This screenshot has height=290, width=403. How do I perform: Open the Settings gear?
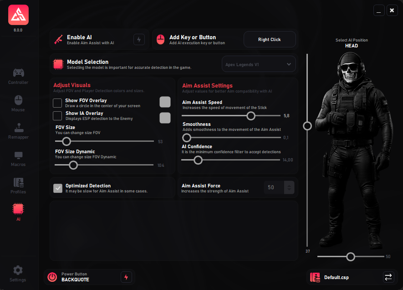coord(18,274)
